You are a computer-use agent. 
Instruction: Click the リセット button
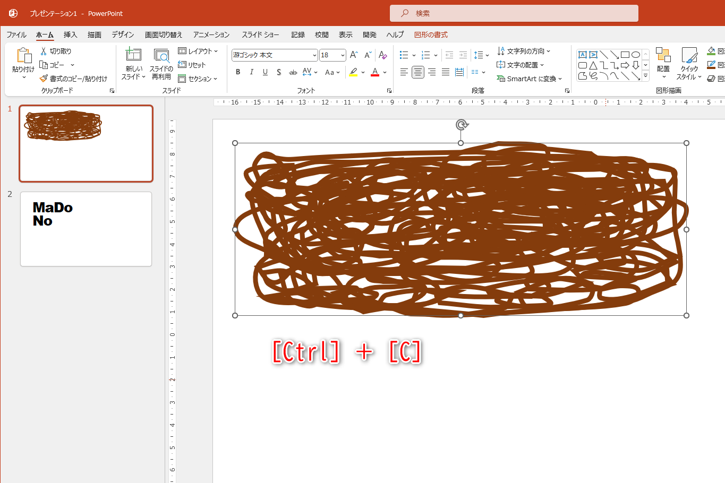194,65
